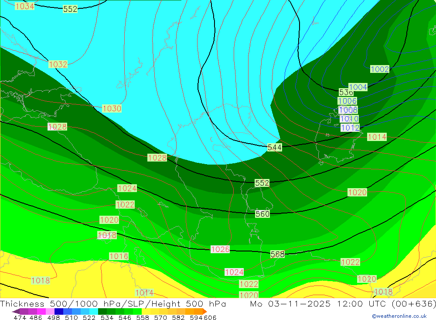Click the 544 height contour label
The image size is (436, 320).
pyautogui.click(x=274, y=147)
